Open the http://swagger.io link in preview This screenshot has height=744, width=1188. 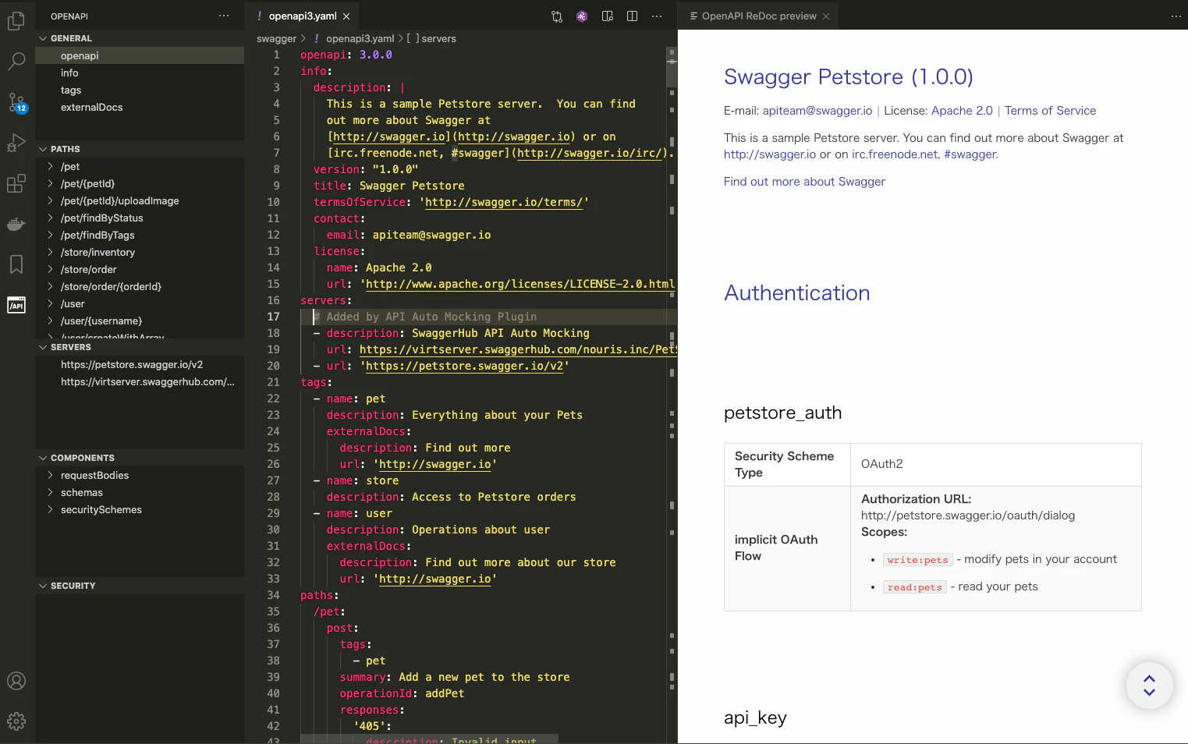[x=770, y=154]
